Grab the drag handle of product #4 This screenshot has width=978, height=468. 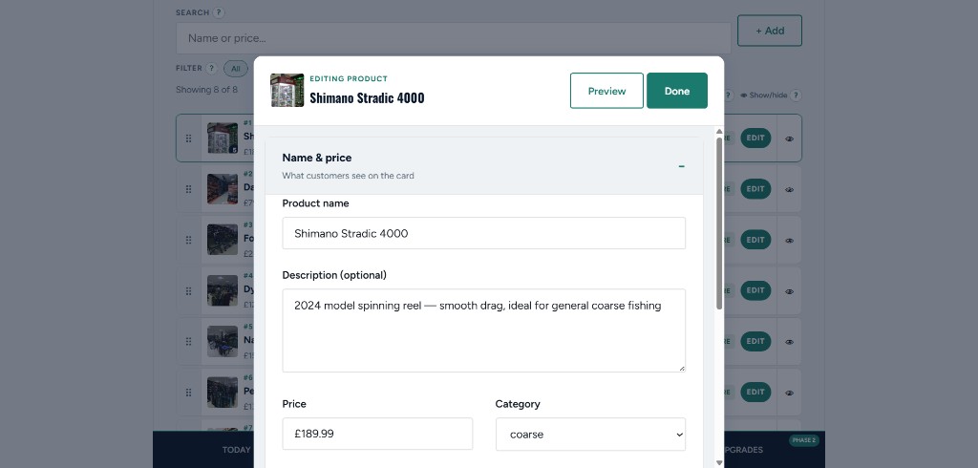tap(188, 290)
